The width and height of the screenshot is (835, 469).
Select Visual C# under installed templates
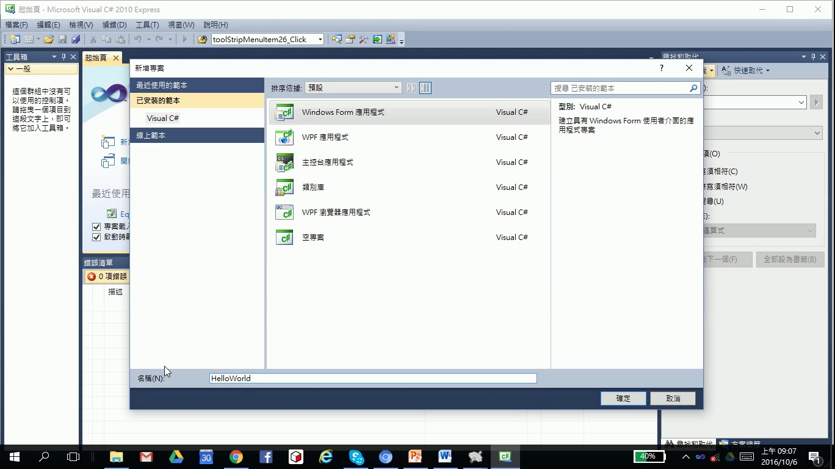tap(163, 118)
